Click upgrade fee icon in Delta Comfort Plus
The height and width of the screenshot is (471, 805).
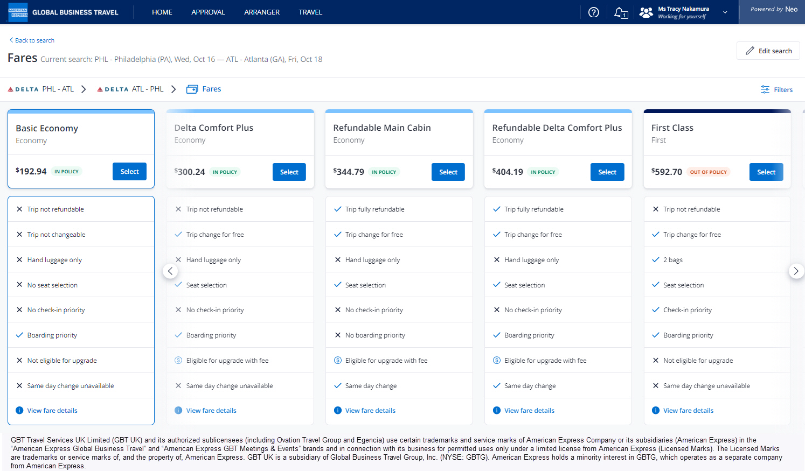(178, 360)
